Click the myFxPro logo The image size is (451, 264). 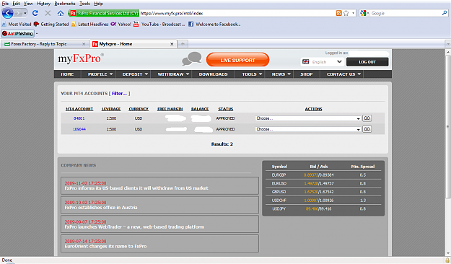click(81, 58)
